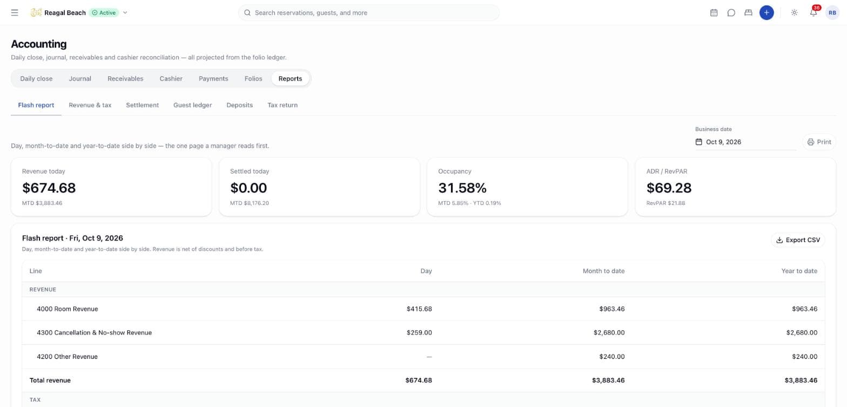Viewport: 847px width, 407px height.
Task: Open the RB user avatar menu
Action: 832,12
